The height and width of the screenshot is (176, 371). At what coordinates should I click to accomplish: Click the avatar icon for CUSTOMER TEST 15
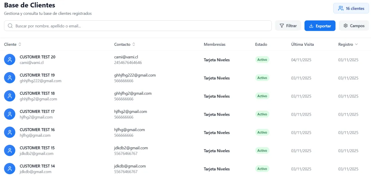[x=10, y=151]
